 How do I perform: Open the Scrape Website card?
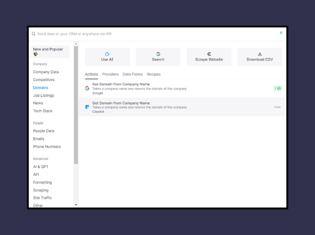coord(209,57)
